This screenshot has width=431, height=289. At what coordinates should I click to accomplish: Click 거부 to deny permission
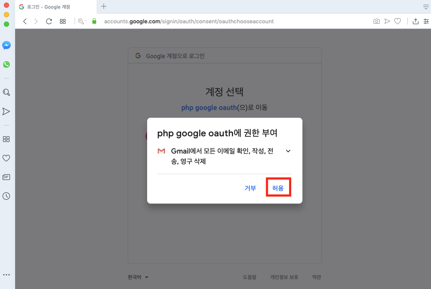tap(250, 188)
